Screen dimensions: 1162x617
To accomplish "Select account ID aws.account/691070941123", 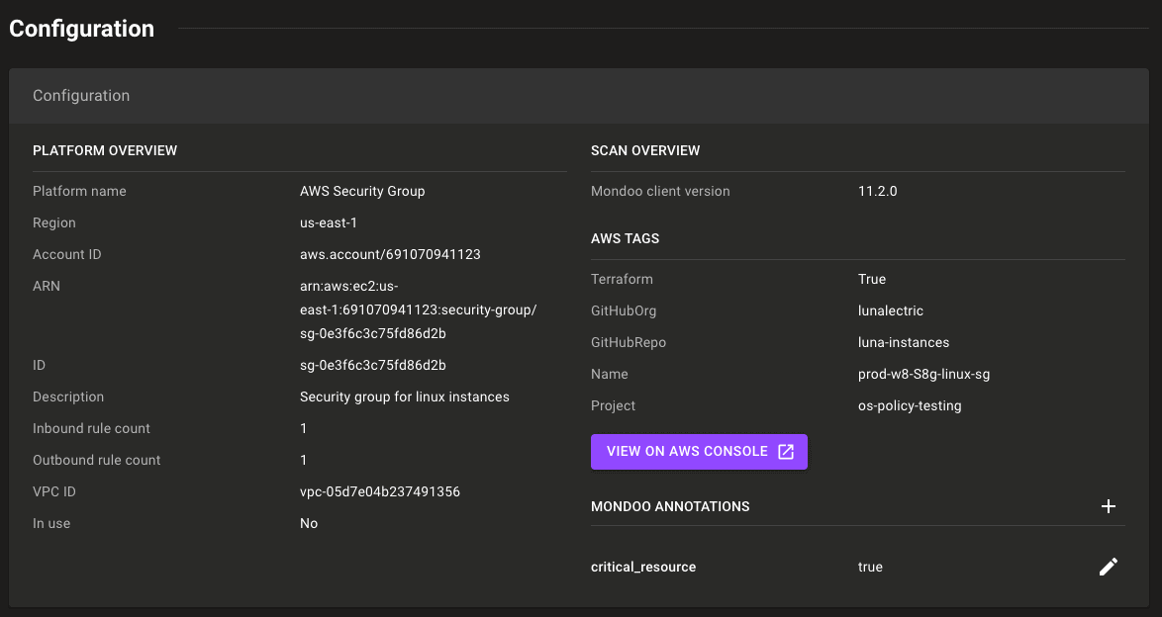I will click(390, 254).
